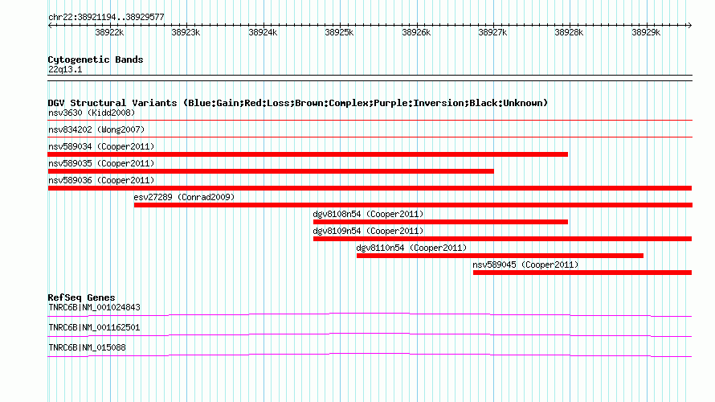
Task: Click the esv27289 (Conrad2009) label text
Action: coord(184,197)
